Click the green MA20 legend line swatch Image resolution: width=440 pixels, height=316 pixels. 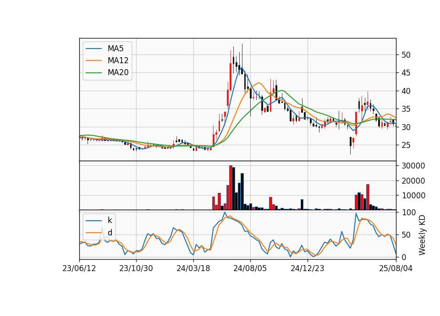coord(93,73)
